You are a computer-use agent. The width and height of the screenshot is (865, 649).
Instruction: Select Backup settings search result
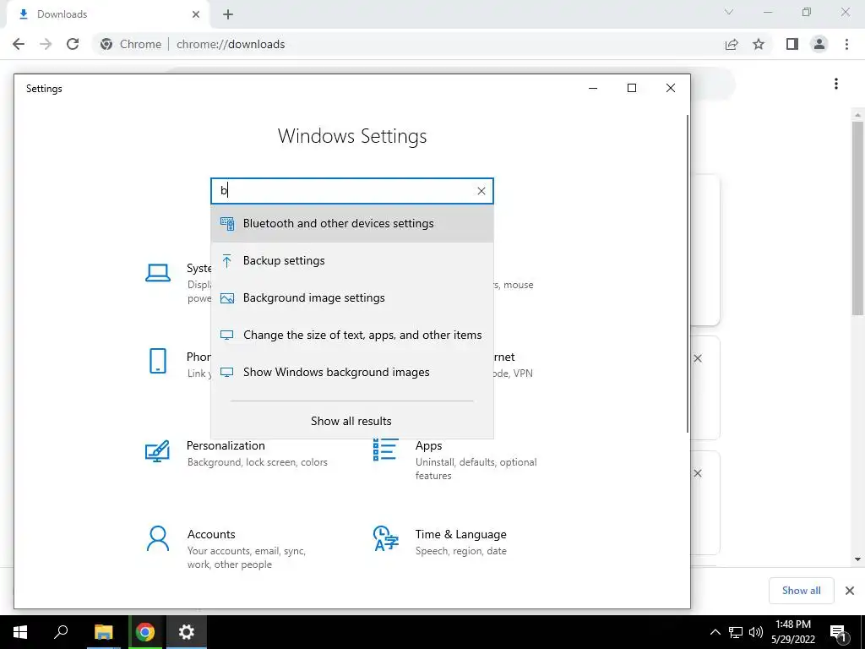tap(352, 260)
